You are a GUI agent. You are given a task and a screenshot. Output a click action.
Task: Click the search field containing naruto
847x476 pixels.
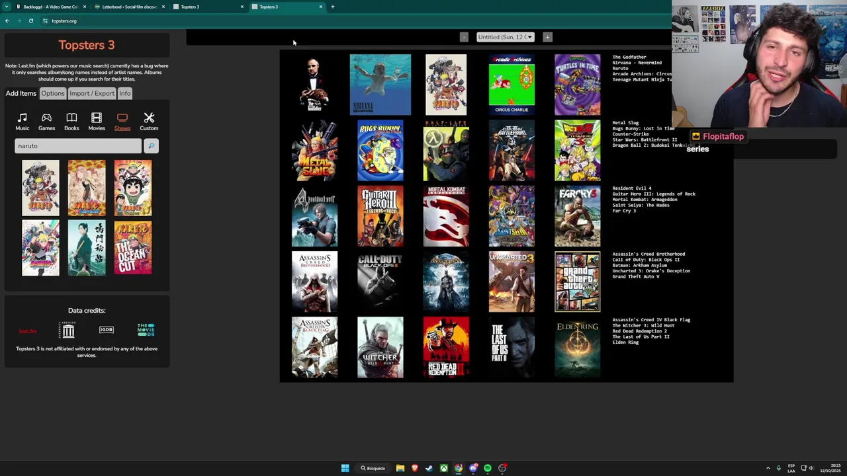pos(78,145)
